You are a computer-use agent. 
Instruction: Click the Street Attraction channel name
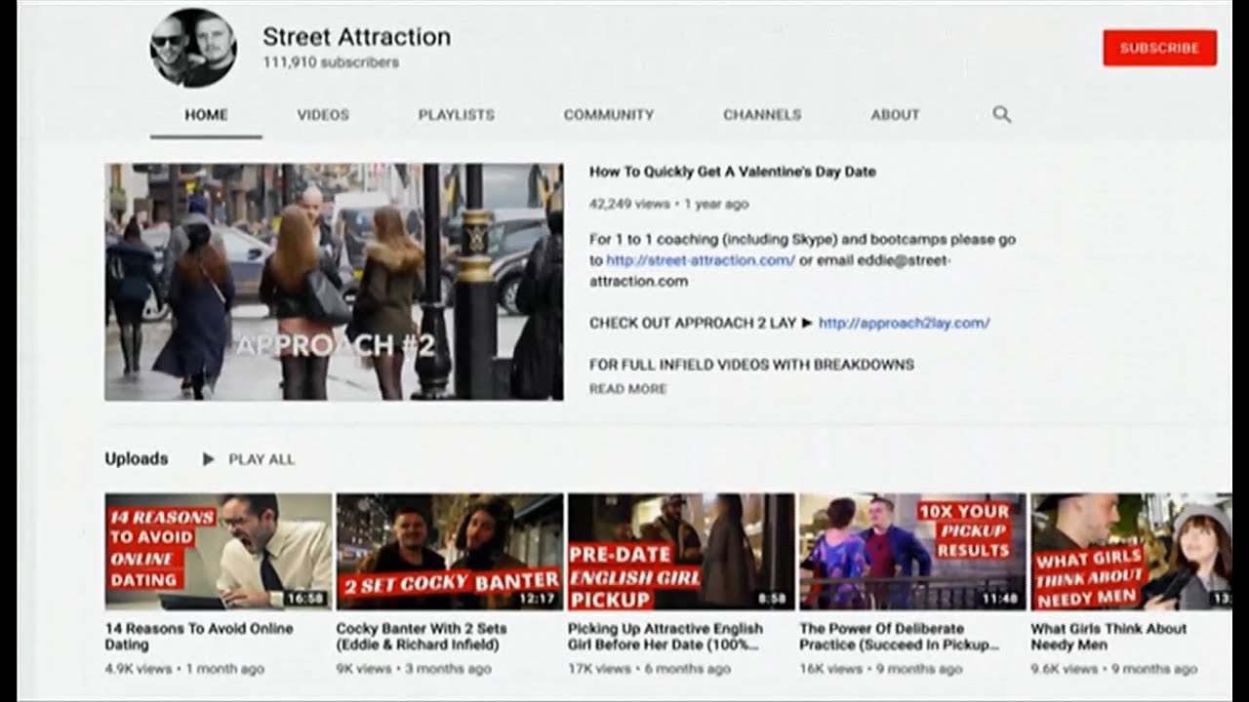pos(356,37)
